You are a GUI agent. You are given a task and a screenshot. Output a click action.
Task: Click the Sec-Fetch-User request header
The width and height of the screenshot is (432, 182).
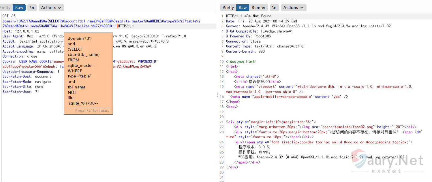(20, 92)
